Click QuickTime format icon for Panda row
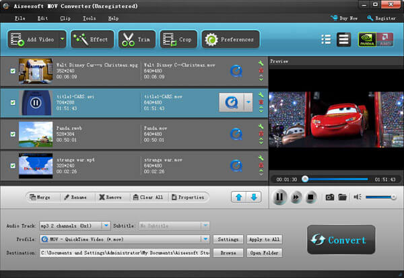The height and width of the screenshot is (278, 404). (236, 134)
